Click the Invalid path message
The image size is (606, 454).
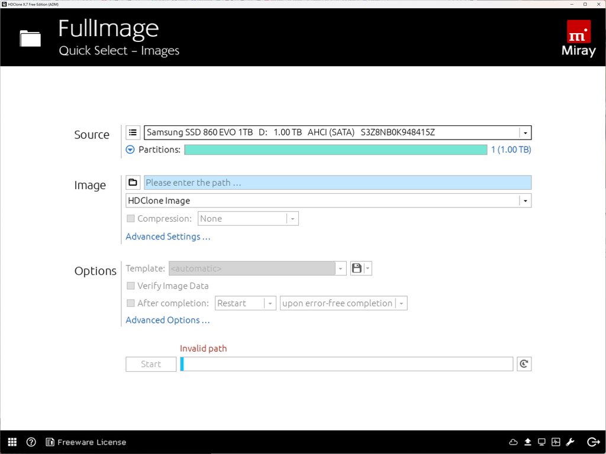pos(204,348)
